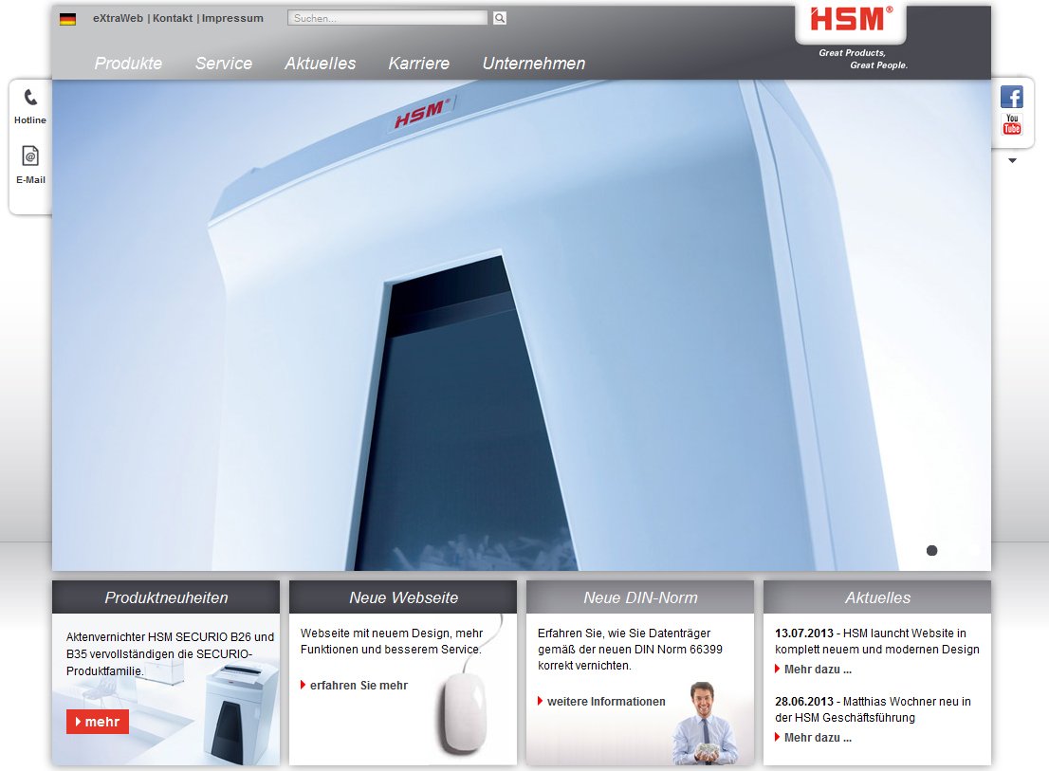Screen dimensions: 1049x771
Task: Open the Produkte menu
Action: (128, 63)
